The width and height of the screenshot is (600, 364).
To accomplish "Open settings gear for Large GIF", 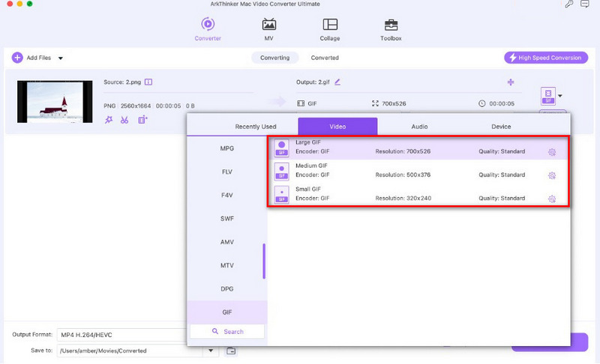I will (552, 152).
